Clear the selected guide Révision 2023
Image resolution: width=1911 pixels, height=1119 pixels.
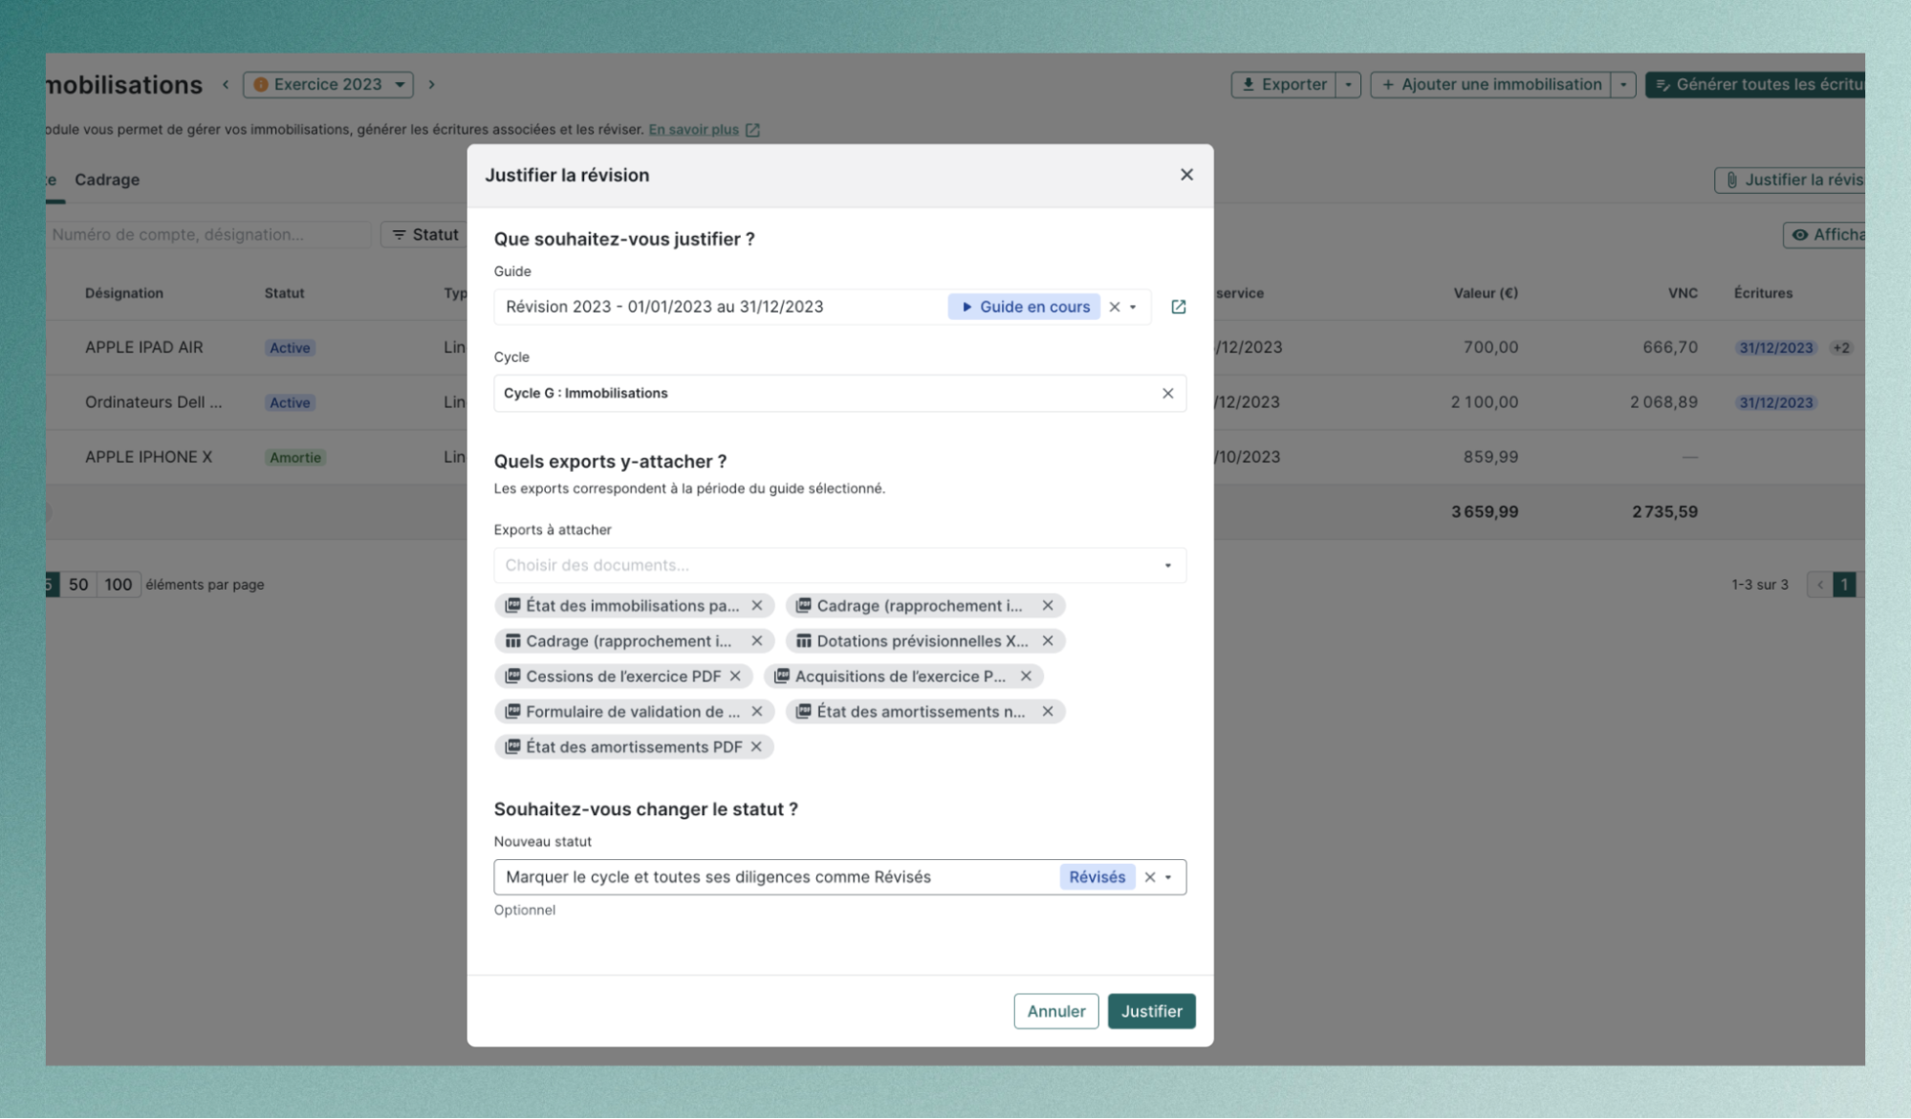1115,307
